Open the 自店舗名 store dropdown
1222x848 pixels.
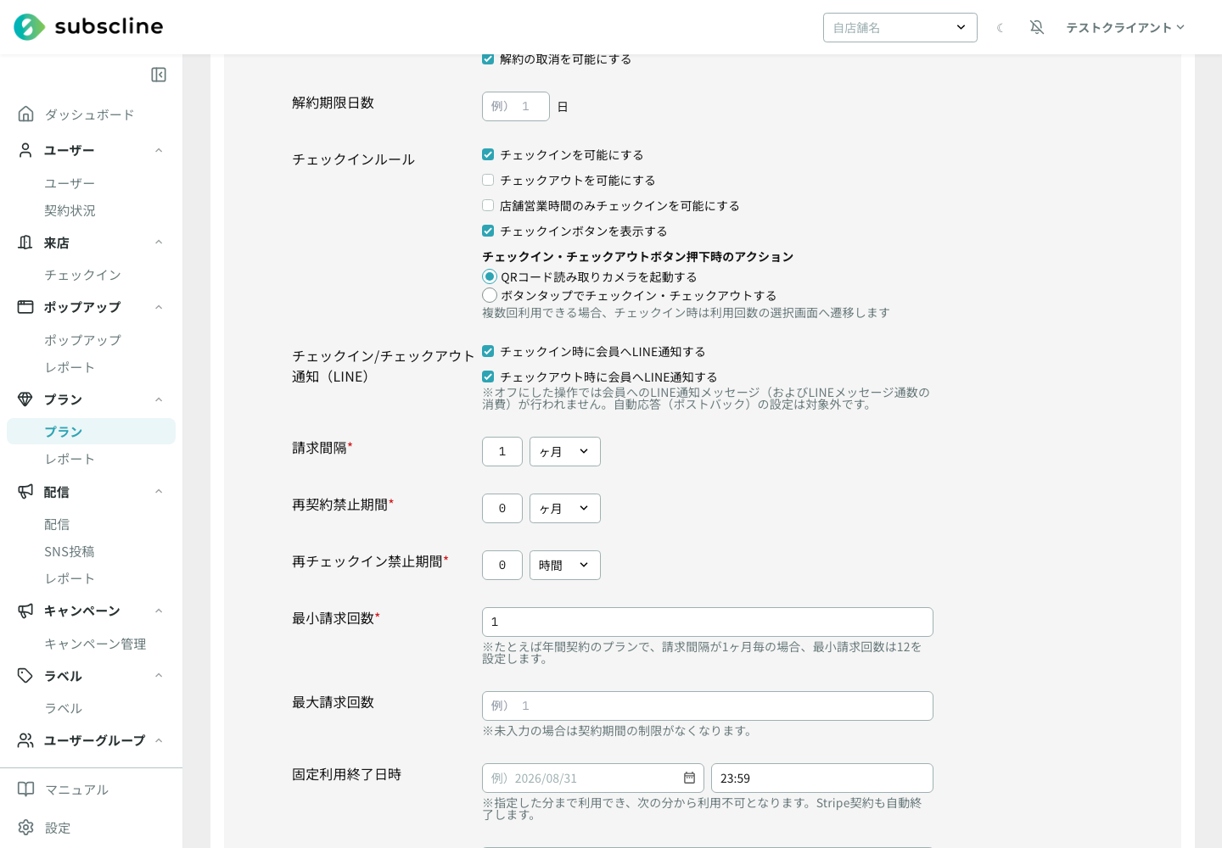[x=900, y=27]
